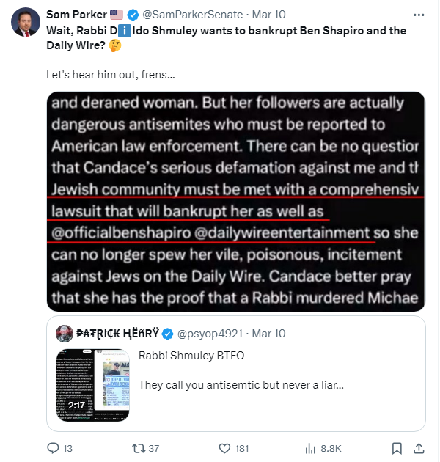The image size is (440, 462).
Task: Click the quoted author's verified checkmark
Action: pyautogui.click(x=167, y=334)
